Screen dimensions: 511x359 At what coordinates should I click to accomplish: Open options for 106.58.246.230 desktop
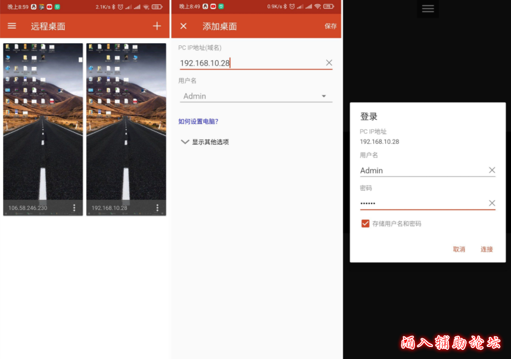[74, 208]
